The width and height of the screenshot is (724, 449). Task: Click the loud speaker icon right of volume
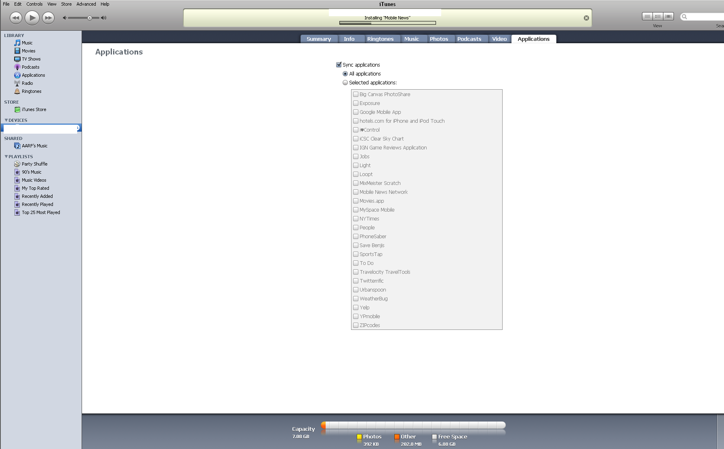click(104, 18)
